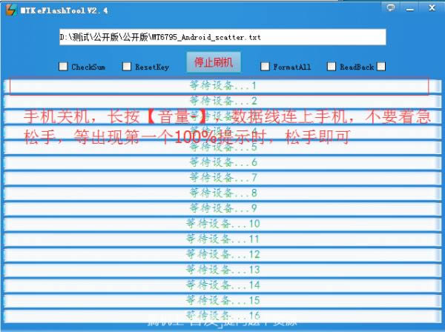Enable the CheckSum checkbox

coord(63,67)
